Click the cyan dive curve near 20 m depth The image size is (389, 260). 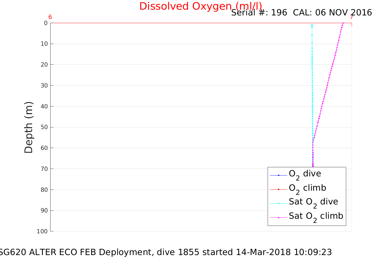[312, 65]
